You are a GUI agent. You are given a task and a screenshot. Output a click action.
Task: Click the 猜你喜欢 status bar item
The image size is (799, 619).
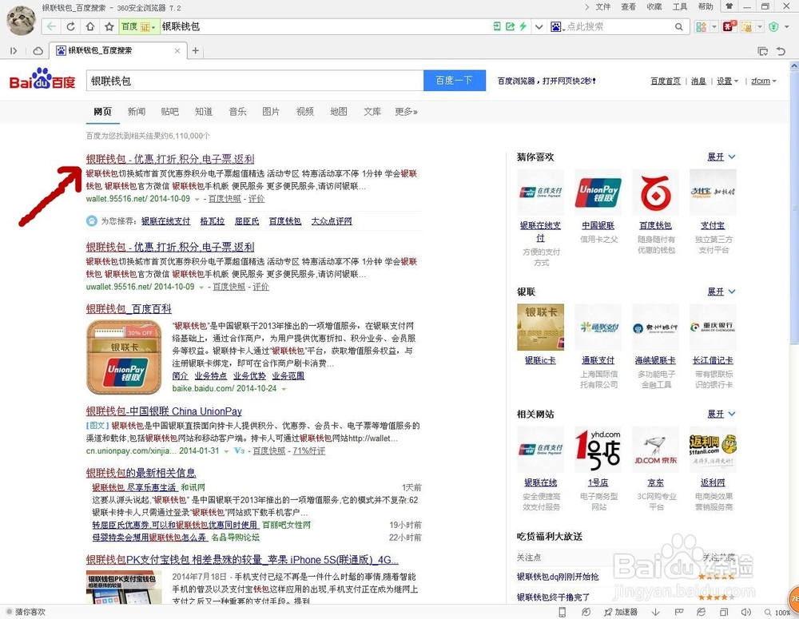(26, 612)
